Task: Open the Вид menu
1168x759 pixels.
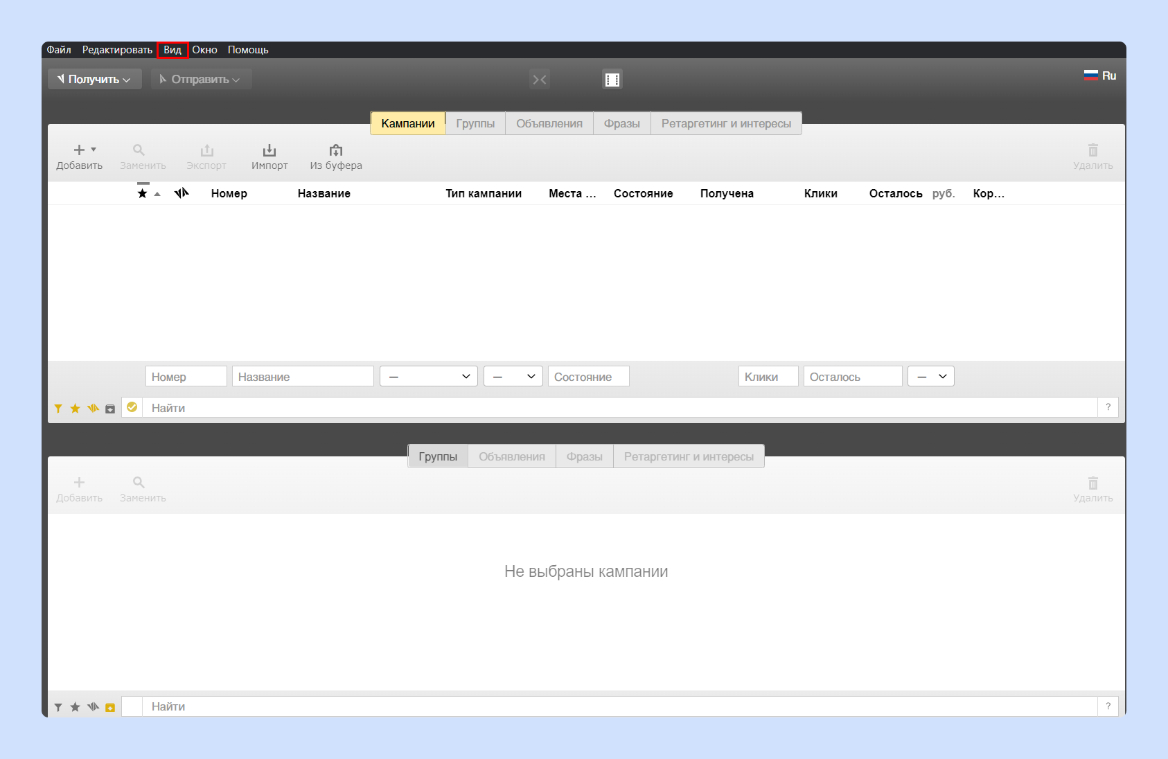Action: [x=172, y=50]
